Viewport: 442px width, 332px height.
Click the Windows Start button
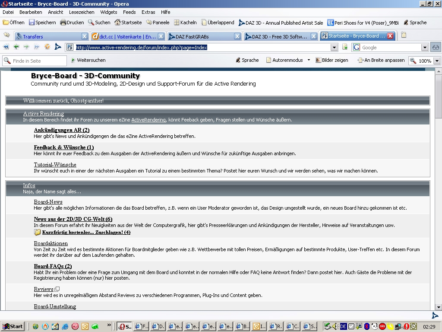[13, 326]
